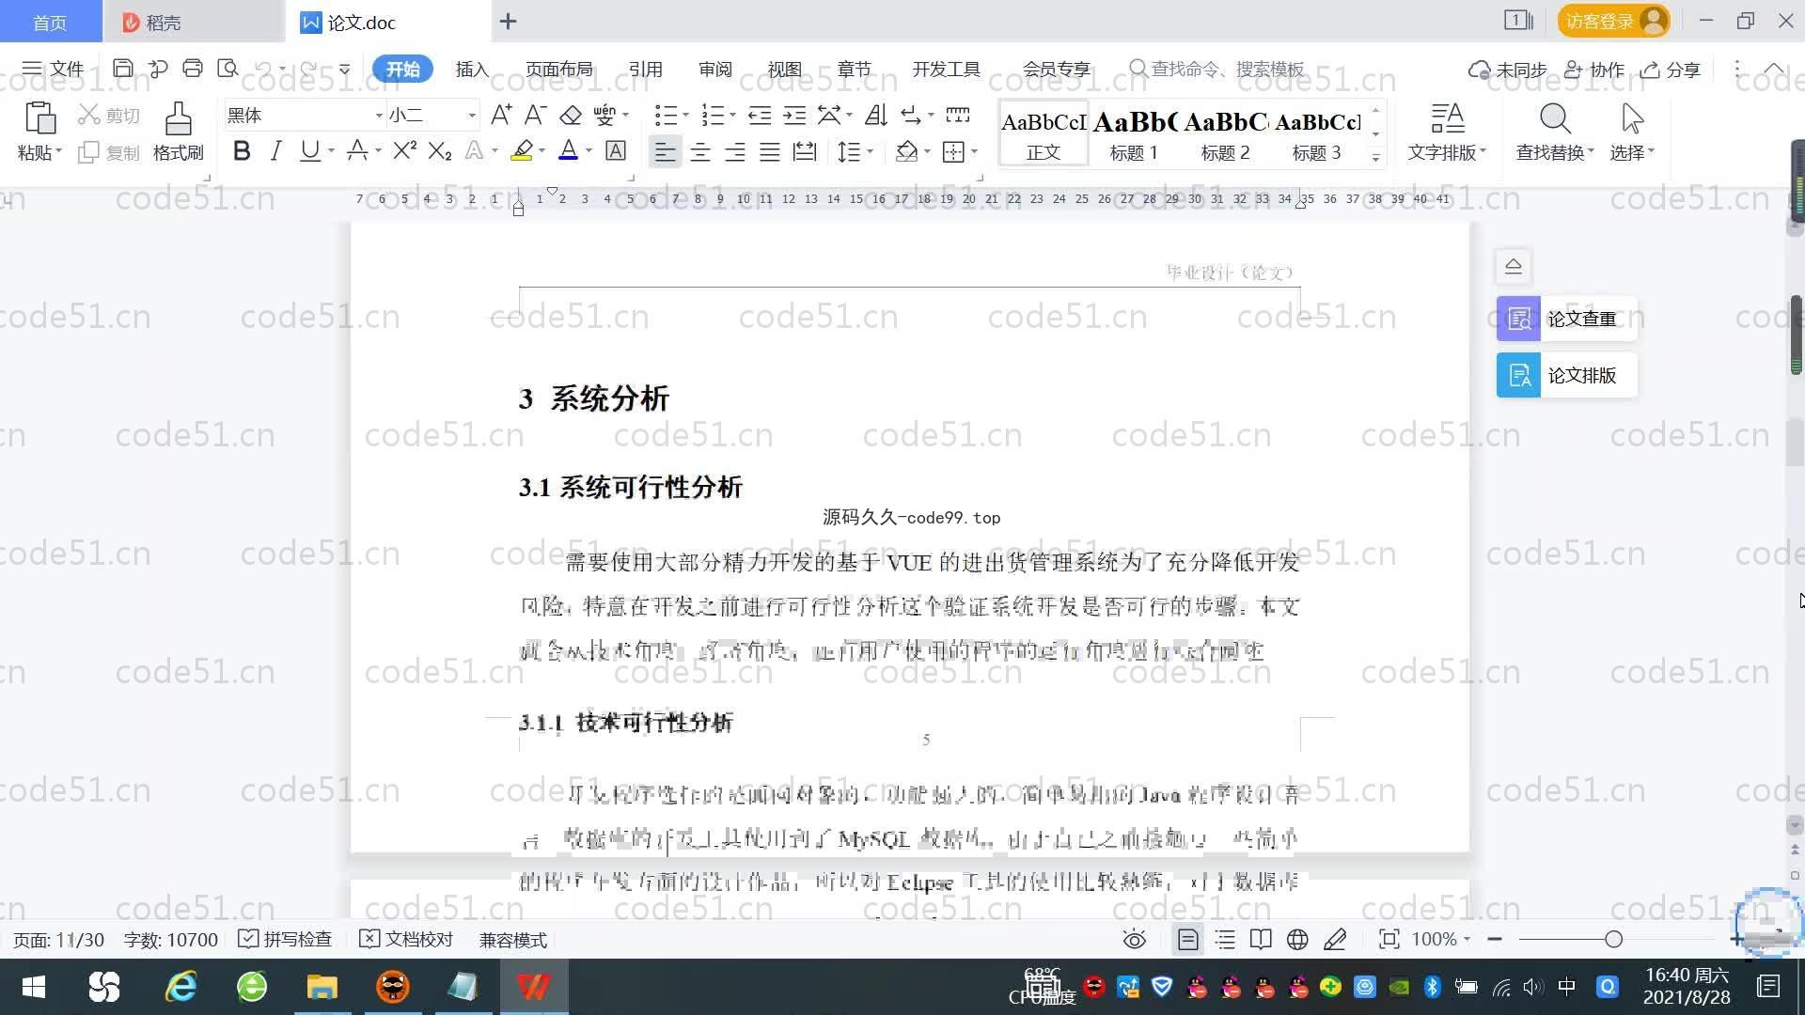Click the font color button
The height and width of the screenshot is (1015, 1805).
pyautogui.click(x=568, y=150)
